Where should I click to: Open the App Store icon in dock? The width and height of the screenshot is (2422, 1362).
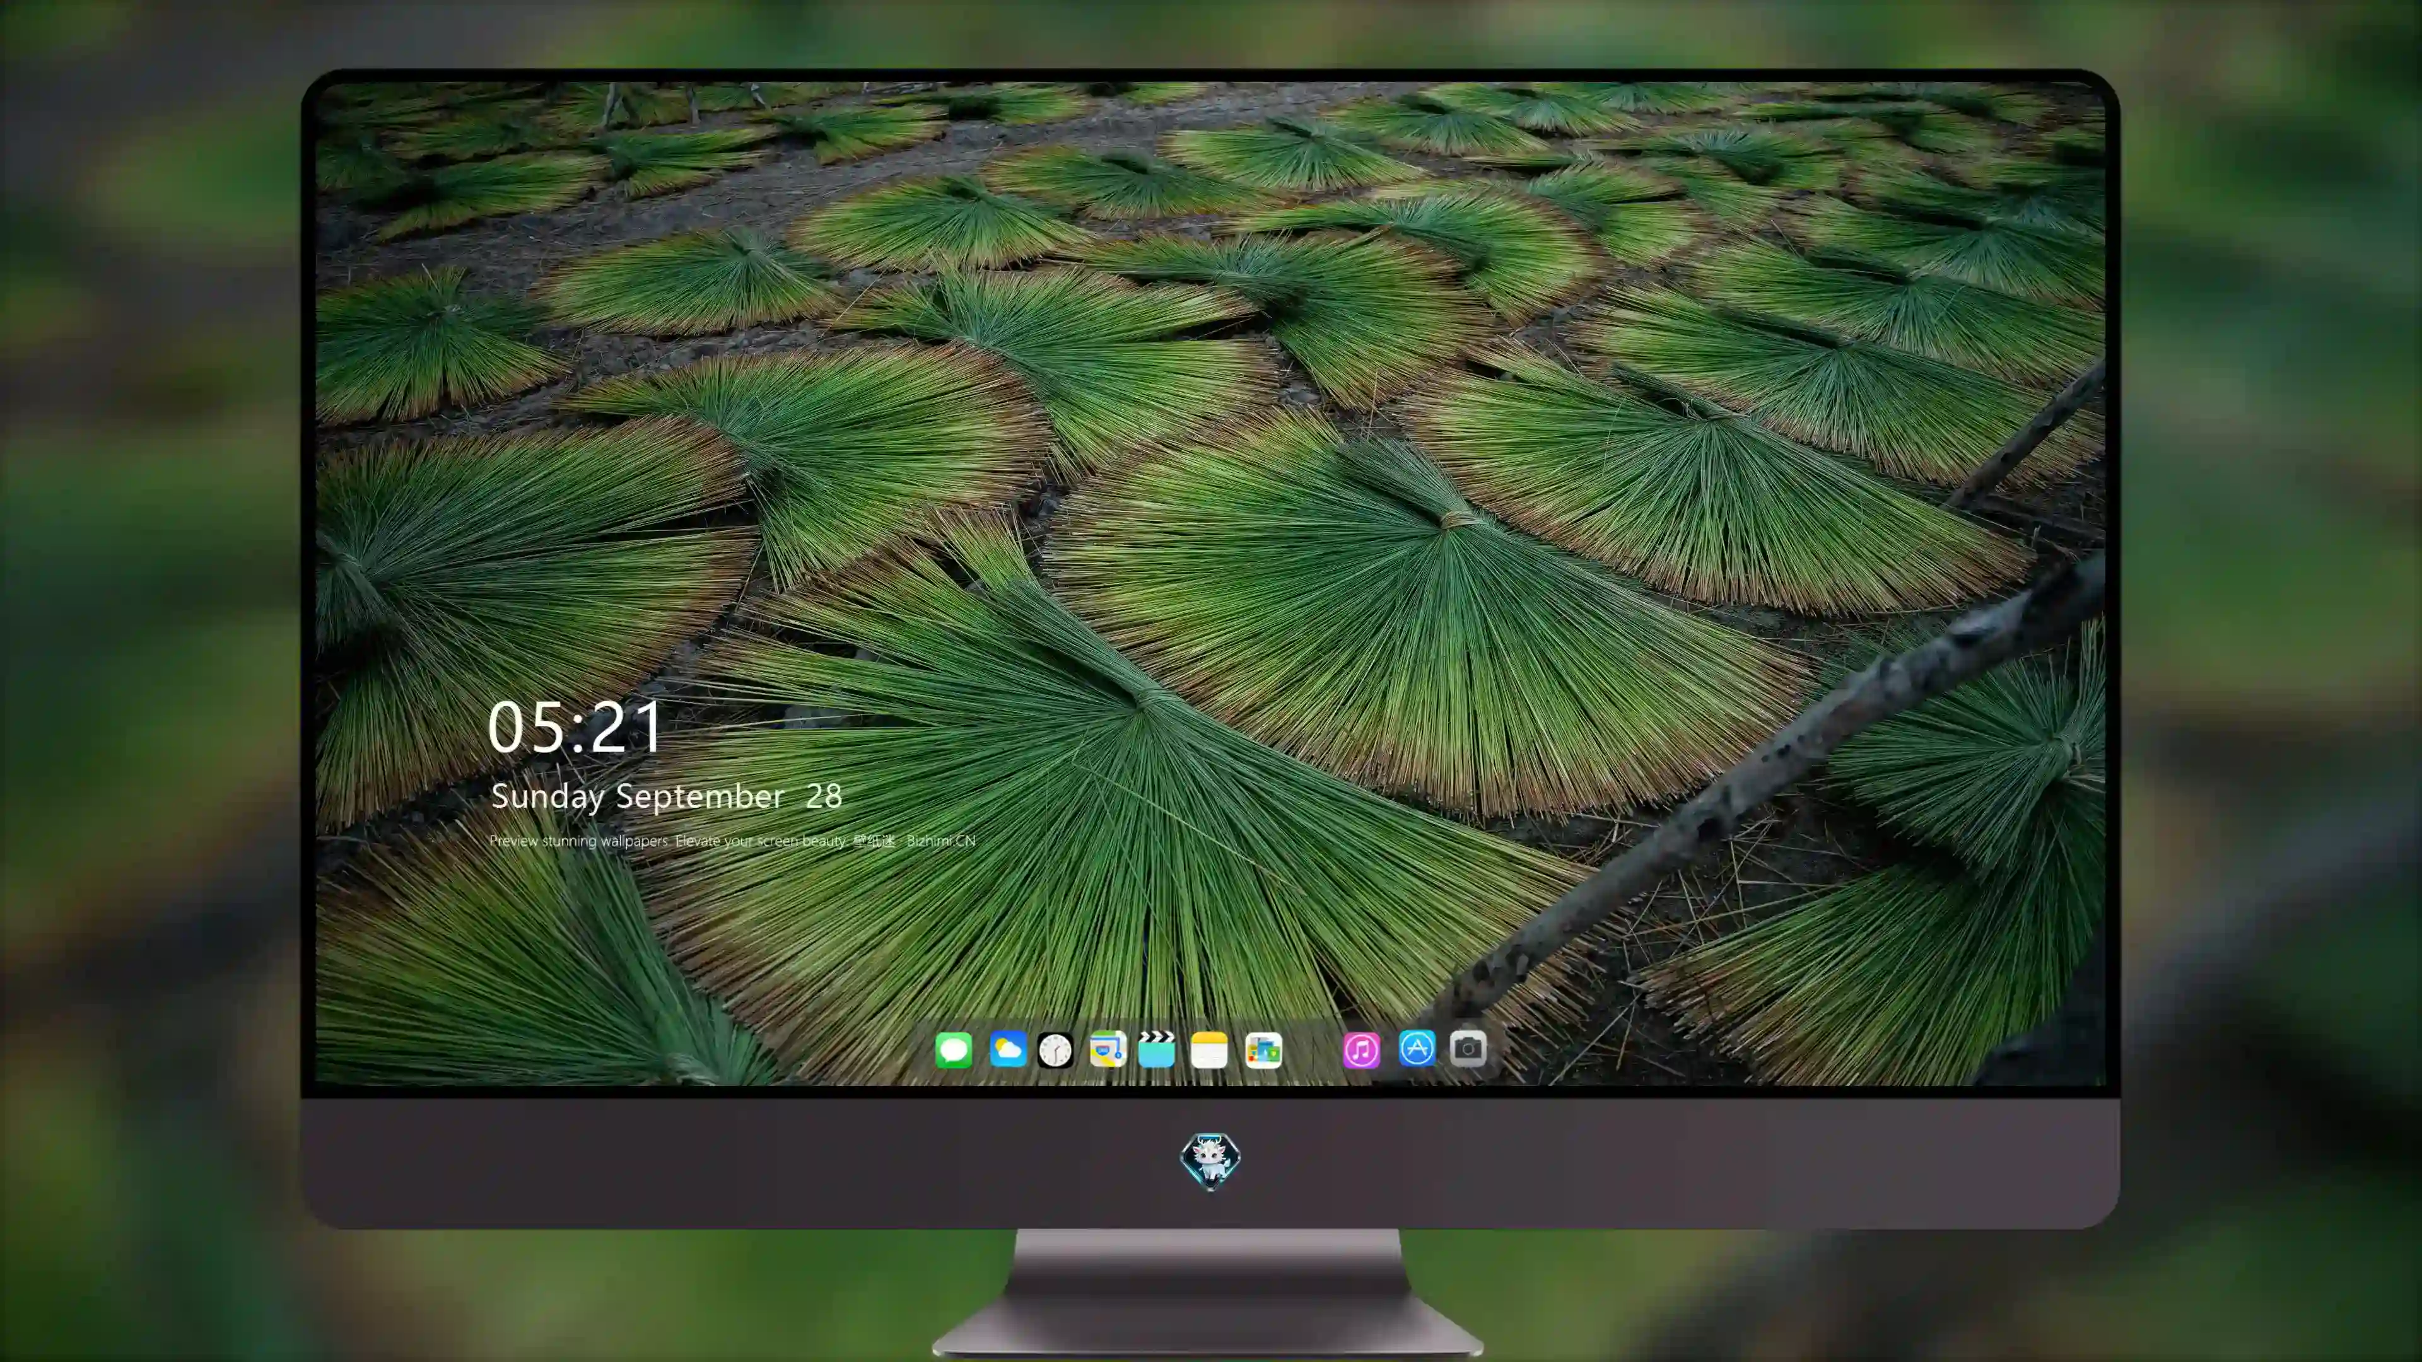pyautogui.click(x=1417, y=1048)
